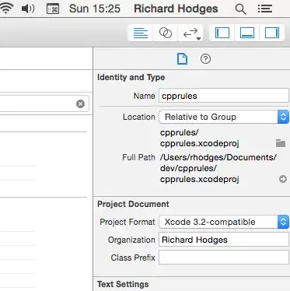Open the volume control in menu bar
Screen dimensions: 290x291
(x=28, y=9)
